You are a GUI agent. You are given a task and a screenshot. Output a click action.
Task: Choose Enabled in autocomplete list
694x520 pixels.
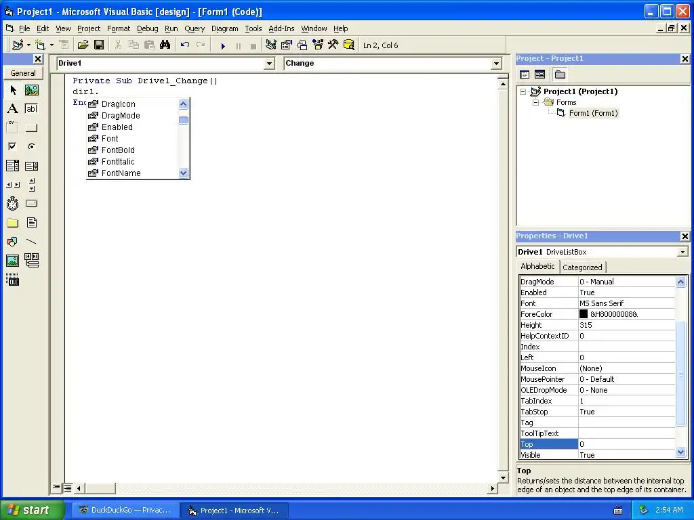click(117, 127)
